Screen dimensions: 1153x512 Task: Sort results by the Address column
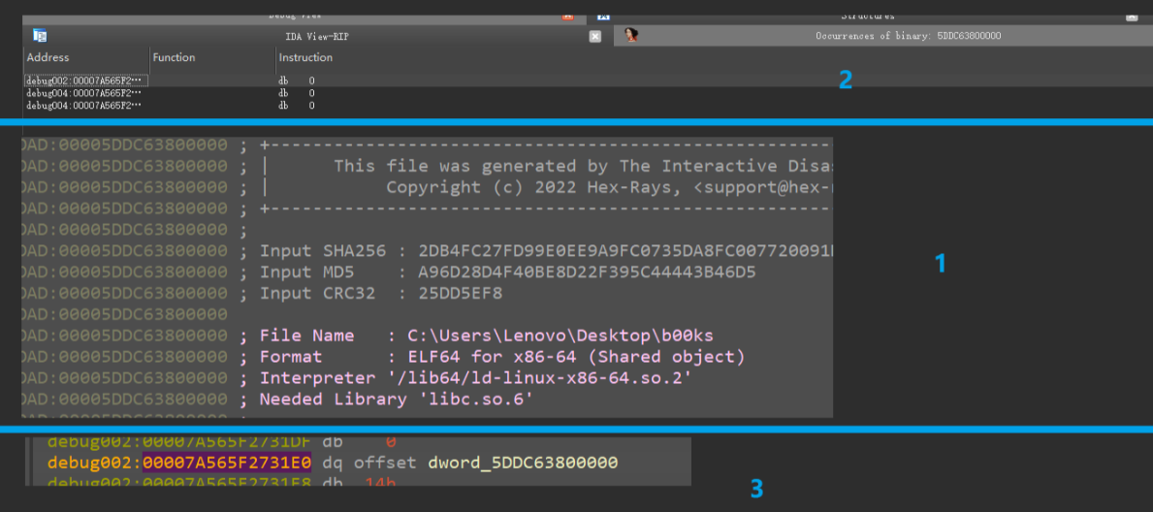tap(48, 57)
